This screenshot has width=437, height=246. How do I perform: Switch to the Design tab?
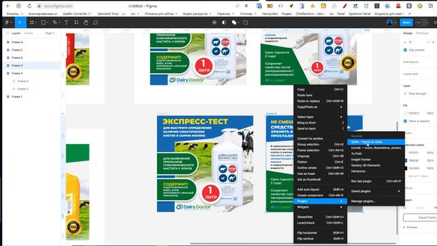pos(408,33)
